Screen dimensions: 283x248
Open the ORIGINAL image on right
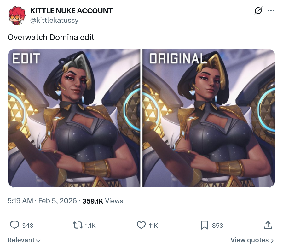[209, 118]
